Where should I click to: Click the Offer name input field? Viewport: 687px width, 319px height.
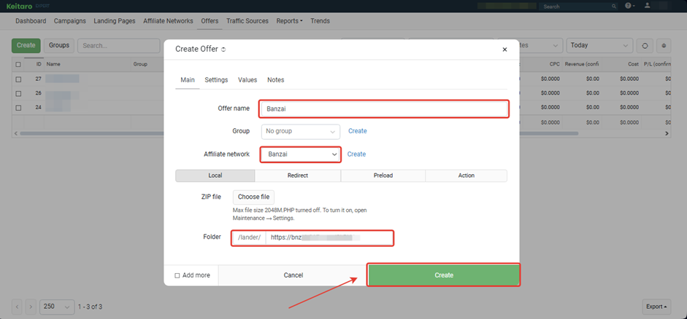[x=383, y=109]
